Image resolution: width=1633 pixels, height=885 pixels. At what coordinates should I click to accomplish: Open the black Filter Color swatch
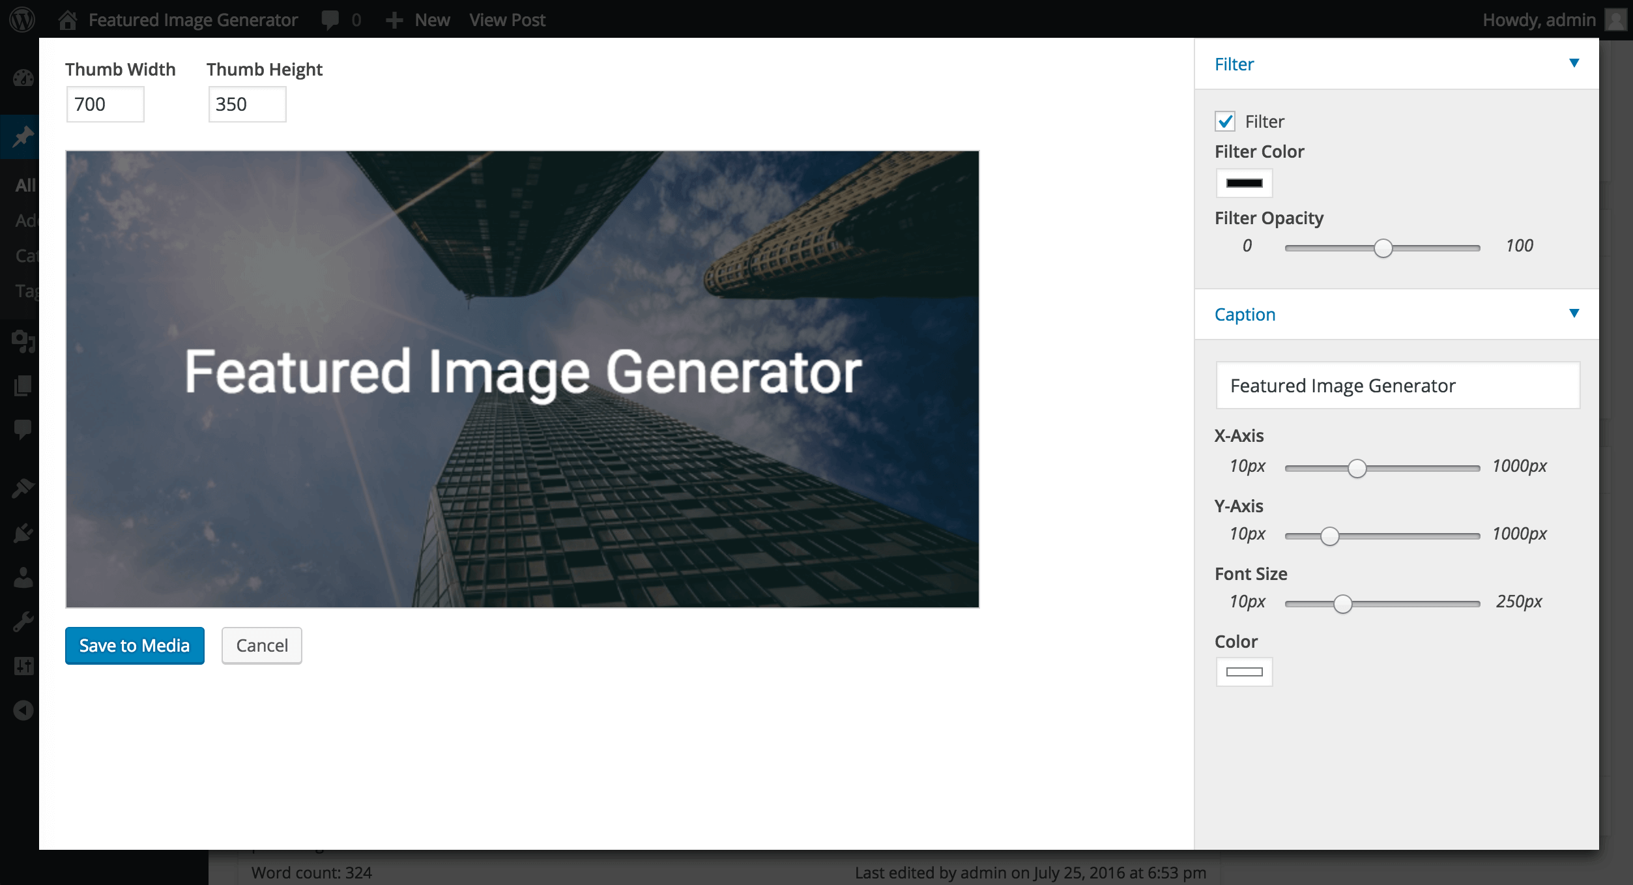pyautogui.click(x=1244, y=183)
